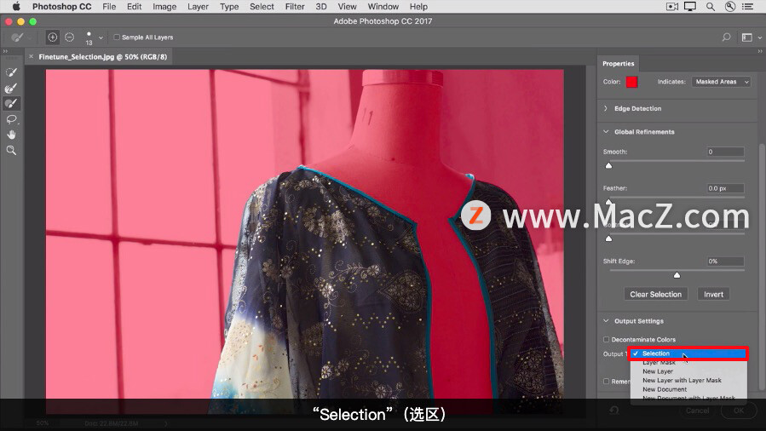Choose Selection in Output To list
766x431 pixels.
[x=688, y=353]
